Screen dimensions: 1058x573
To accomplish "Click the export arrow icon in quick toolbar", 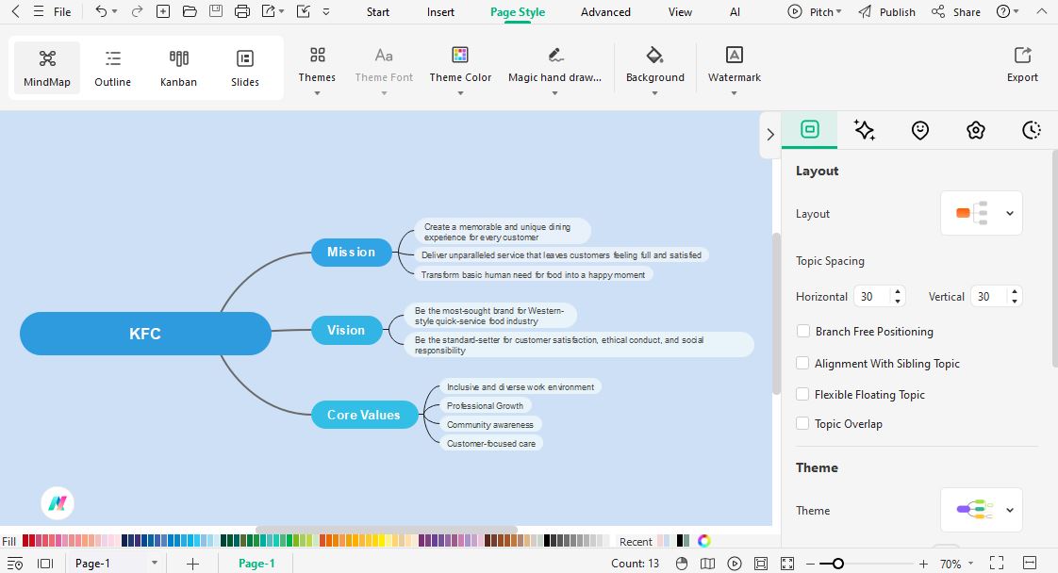I will pos(269,11).
